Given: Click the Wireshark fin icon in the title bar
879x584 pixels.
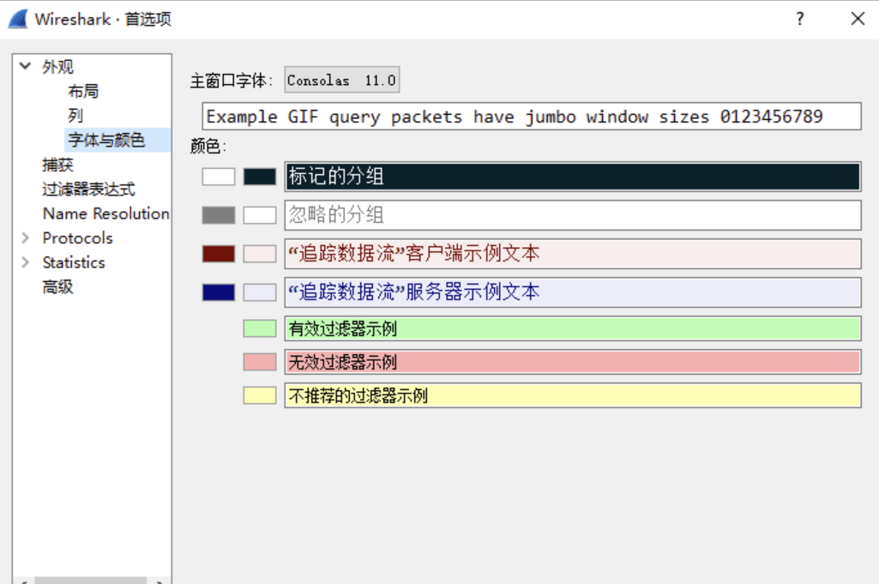Looking at the screenshot, I should [14, 18].
